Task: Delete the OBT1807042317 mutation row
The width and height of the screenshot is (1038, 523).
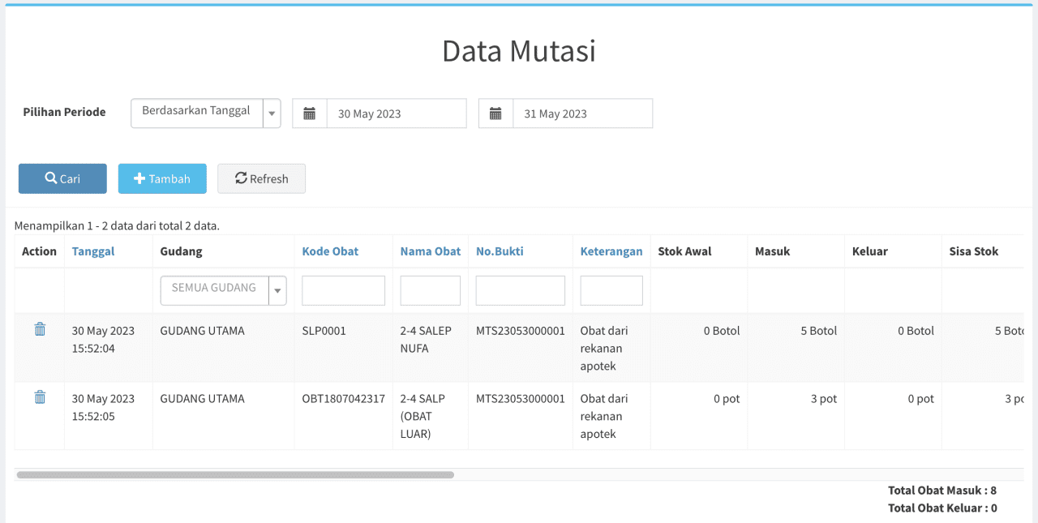Action: click(40, 397)
